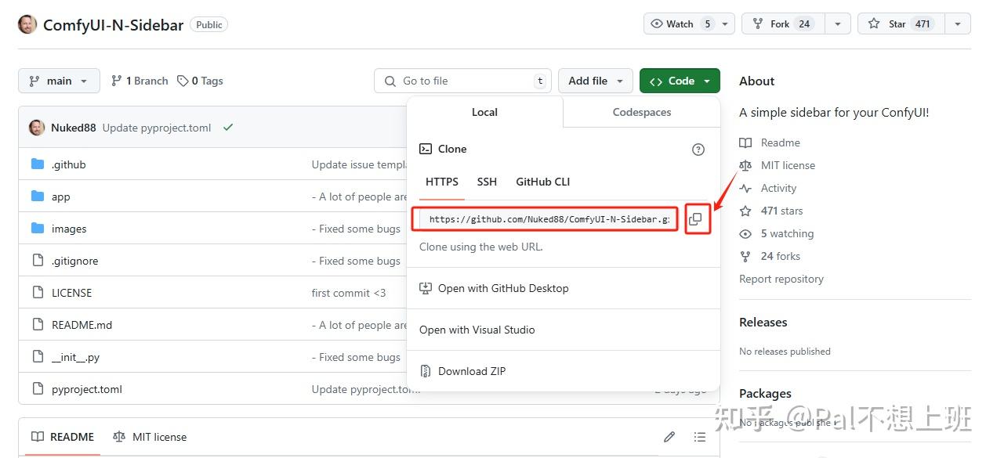Star the ComfyUI-N-Sidebar repository
The height and width of the screenshot is (458, 997).
(x=899, y=24)
